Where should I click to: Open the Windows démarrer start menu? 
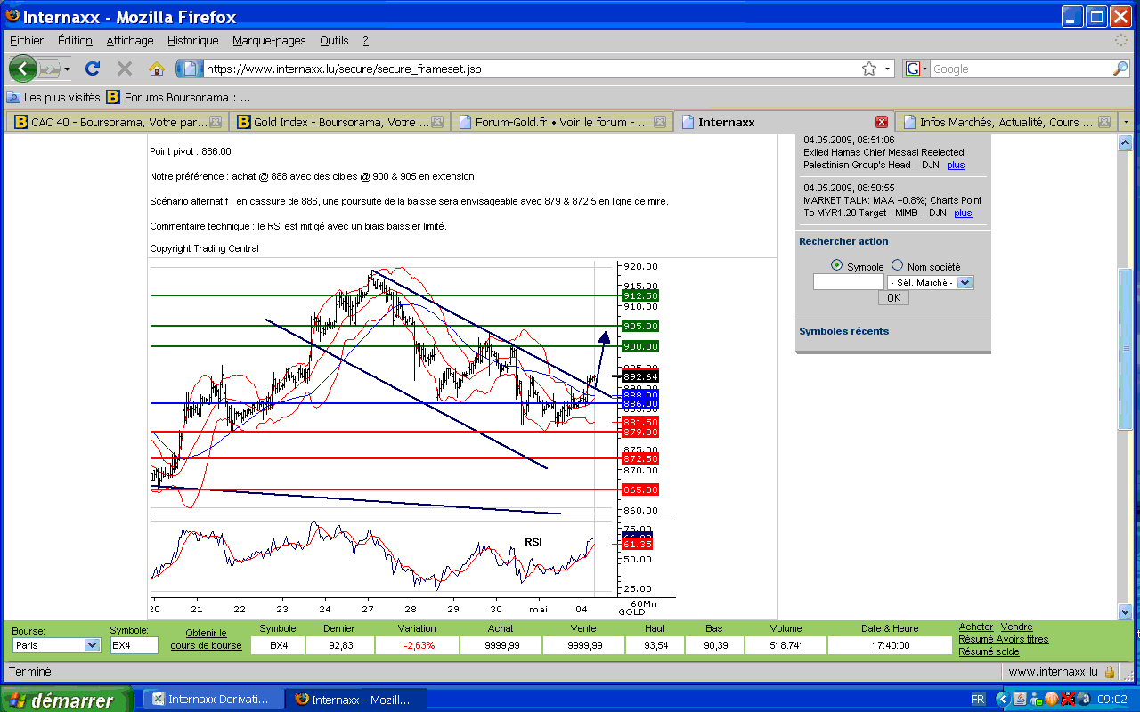coord(66,700)
